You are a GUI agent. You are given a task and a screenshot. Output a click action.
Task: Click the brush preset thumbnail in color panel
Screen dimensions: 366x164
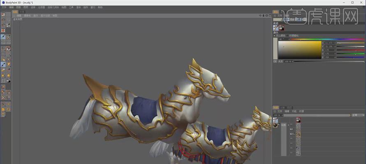[276, 28]
